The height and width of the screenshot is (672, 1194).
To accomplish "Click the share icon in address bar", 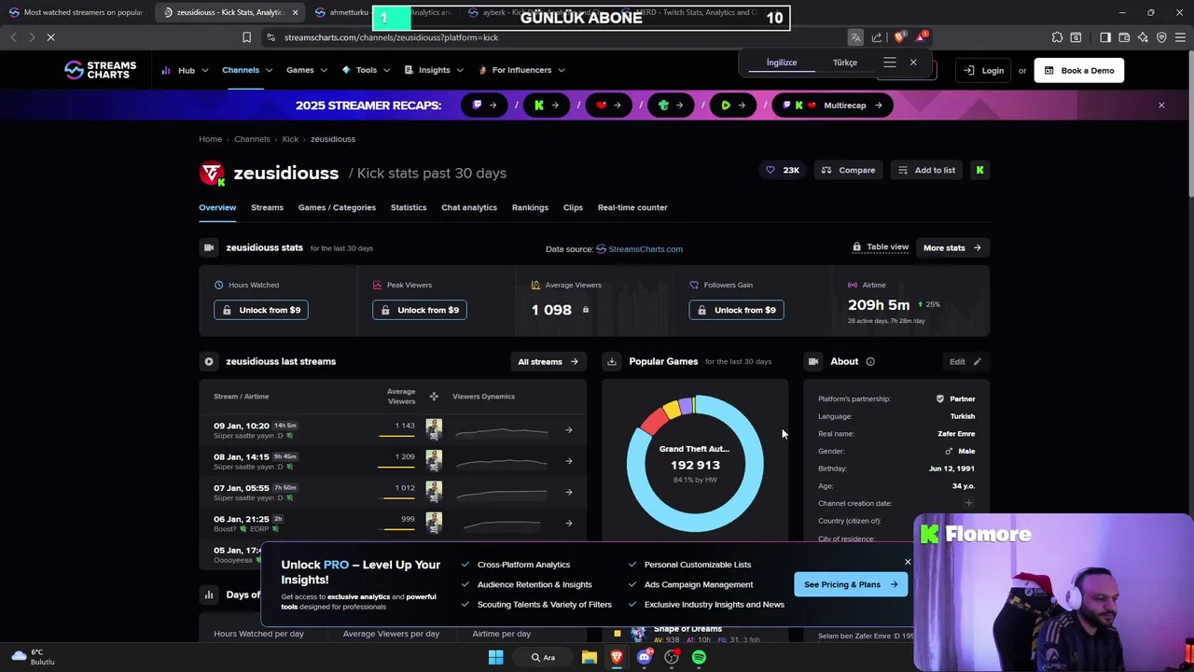I will click(877, 37).
